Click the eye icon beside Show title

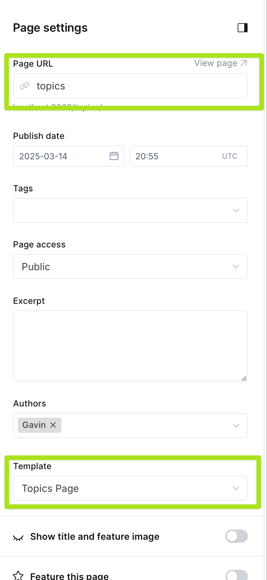coord(18,538)
